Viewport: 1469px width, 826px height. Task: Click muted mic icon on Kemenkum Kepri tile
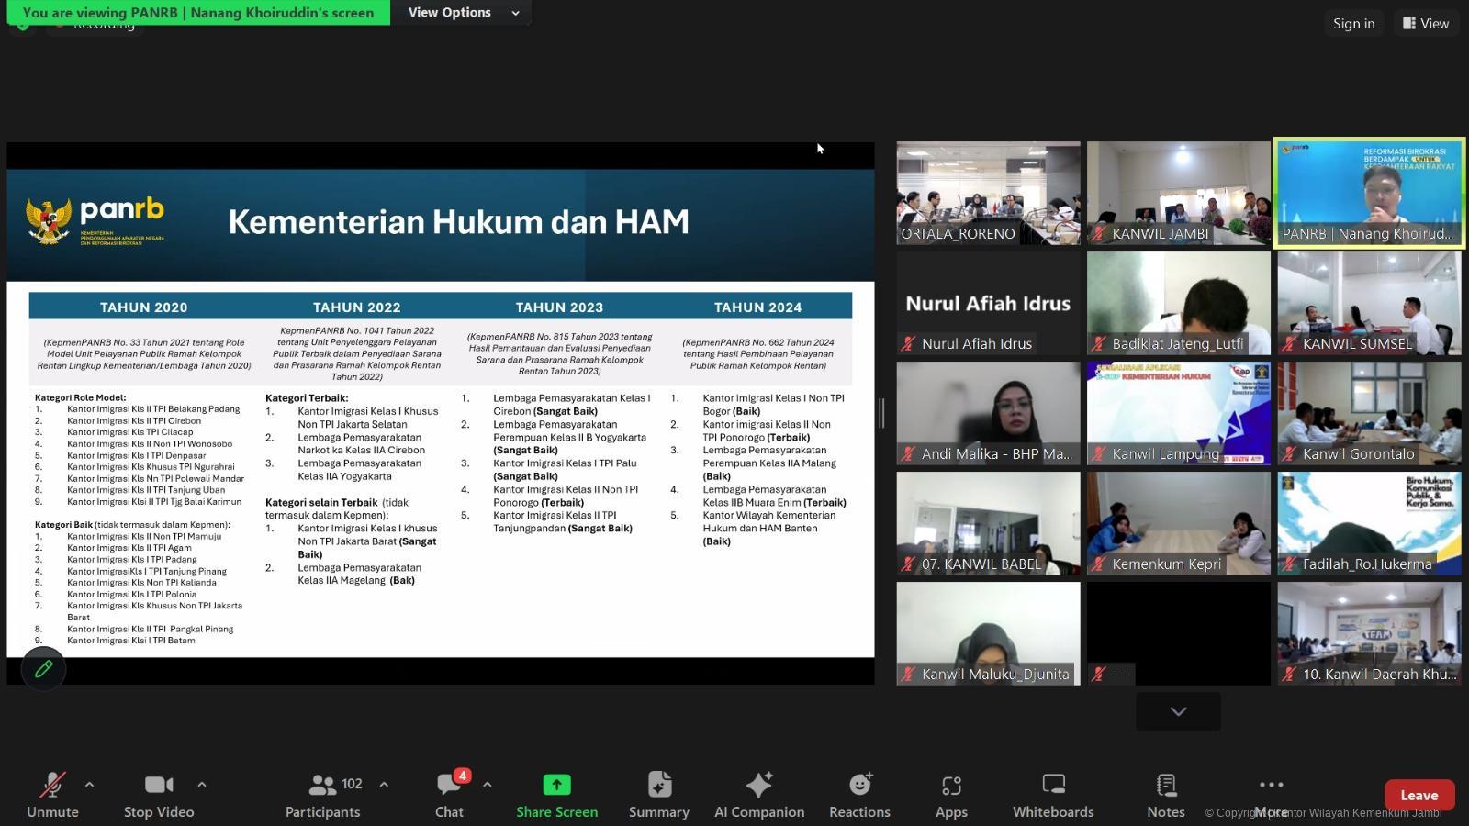(x=1099, y=564)
